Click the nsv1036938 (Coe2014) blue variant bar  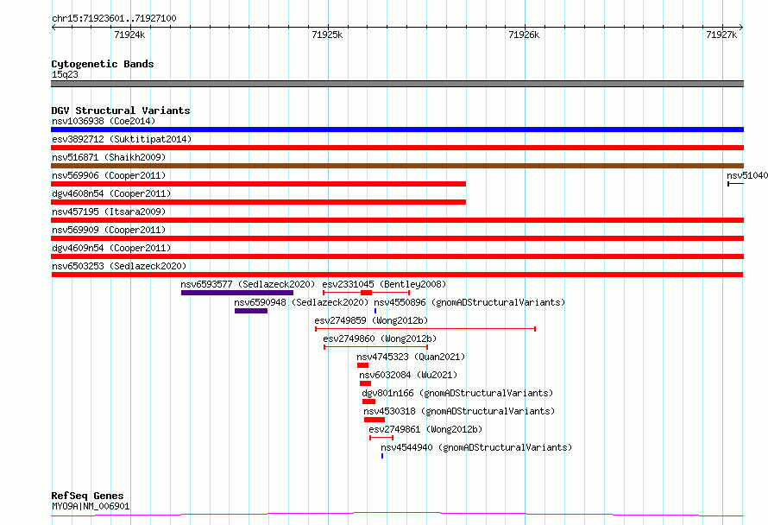(397, 130)
